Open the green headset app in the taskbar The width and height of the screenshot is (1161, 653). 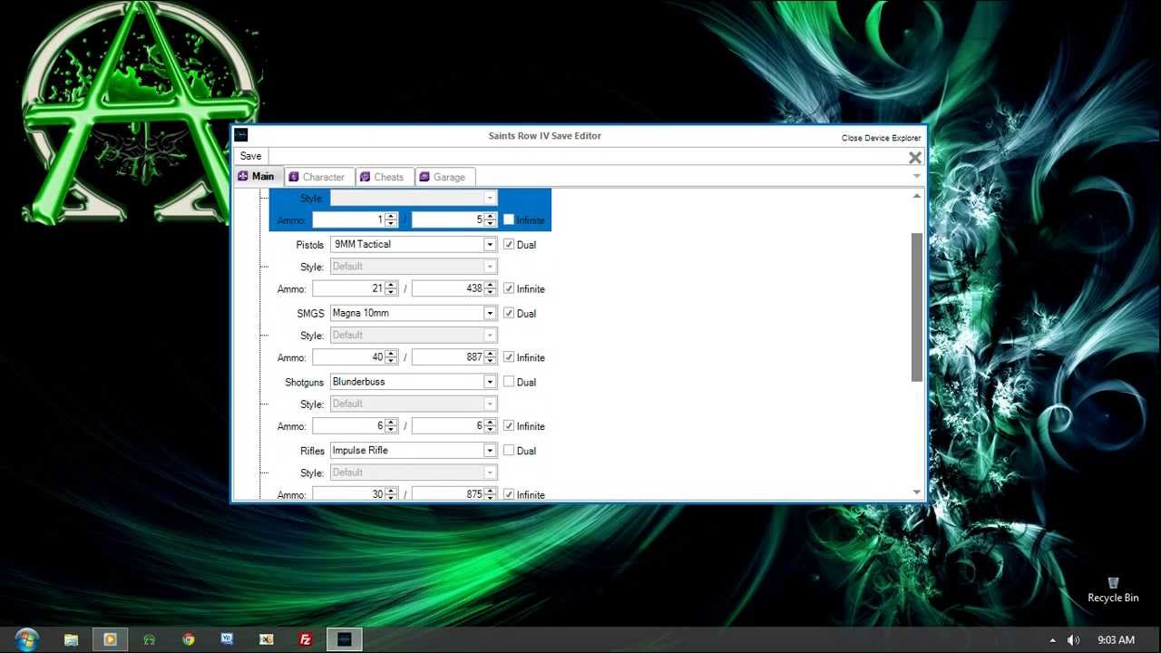(150, 638)
